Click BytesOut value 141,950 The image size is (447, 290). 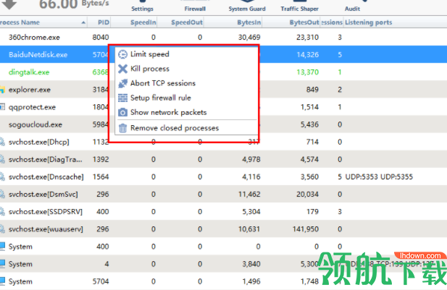306,229
